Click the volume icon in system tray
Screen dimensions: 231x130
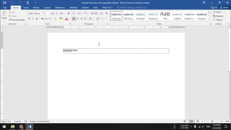click(x=203, y=127)
